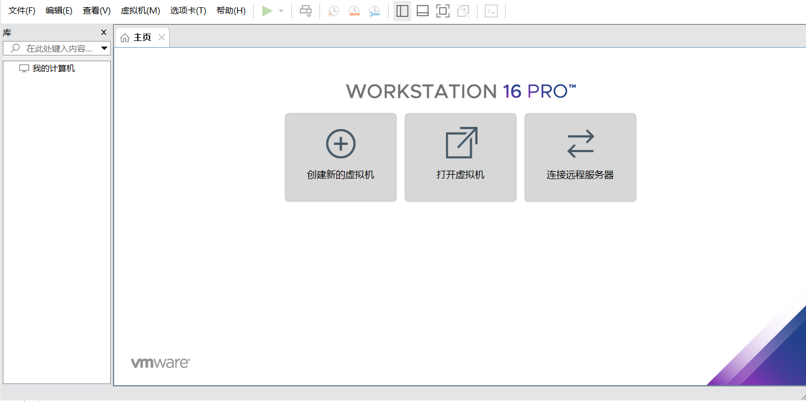Viewport: 806px width, 402px height.
Task: Click the green power-on play button
Action: [x=267, y=11]
